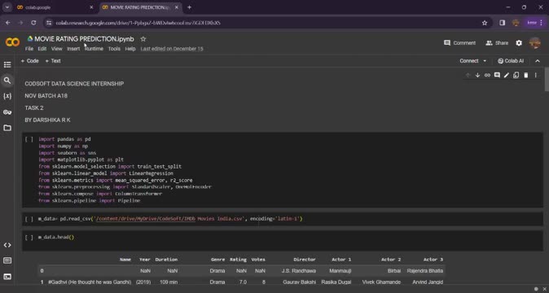The width and height of the screenshot is (549, 293).
Task: Copy link to cell icon
Action: 487,75
